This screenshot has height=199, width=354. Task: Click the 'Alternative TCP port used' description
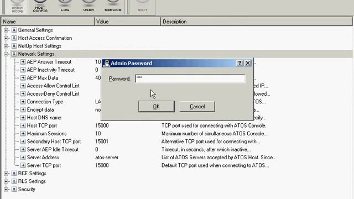211,142
